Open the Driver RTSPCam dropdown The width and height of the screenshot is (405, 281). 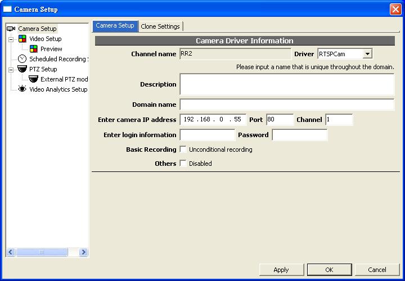pos(367,54)
